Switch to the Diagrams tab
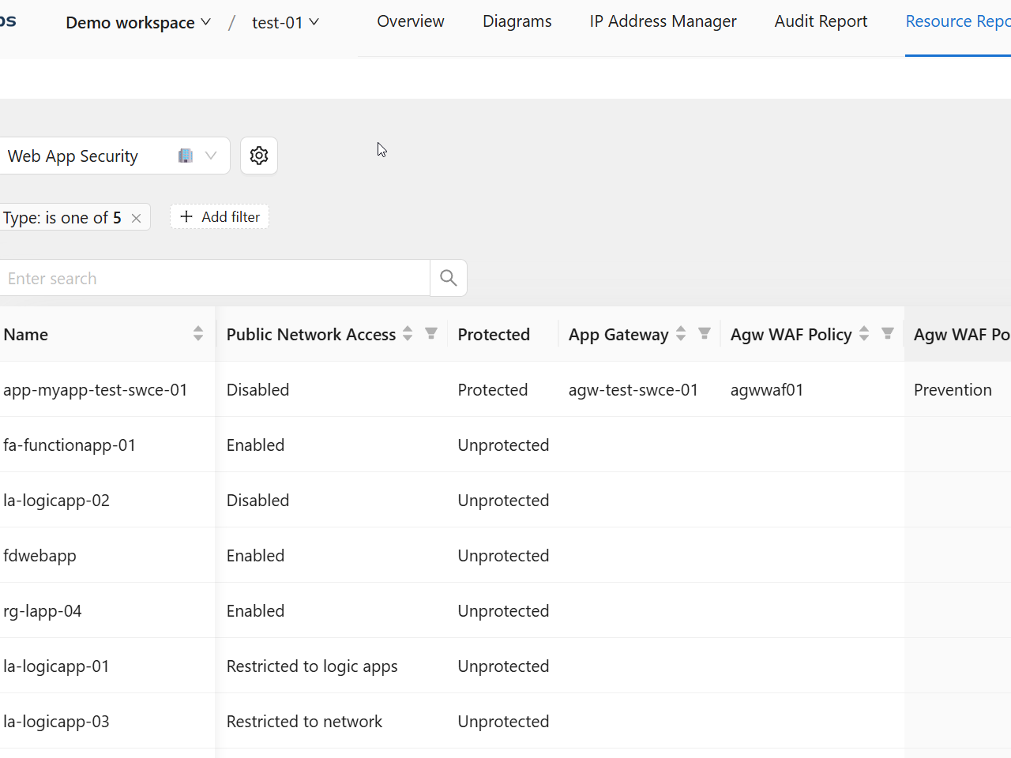 (x=517, y=21)
